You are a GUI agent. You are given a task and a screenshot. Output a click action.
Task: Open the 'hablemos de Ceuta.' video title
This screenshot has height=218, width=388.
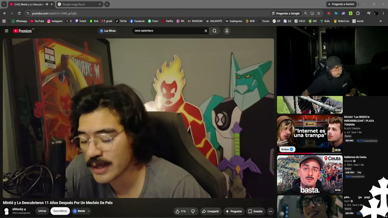355,157
